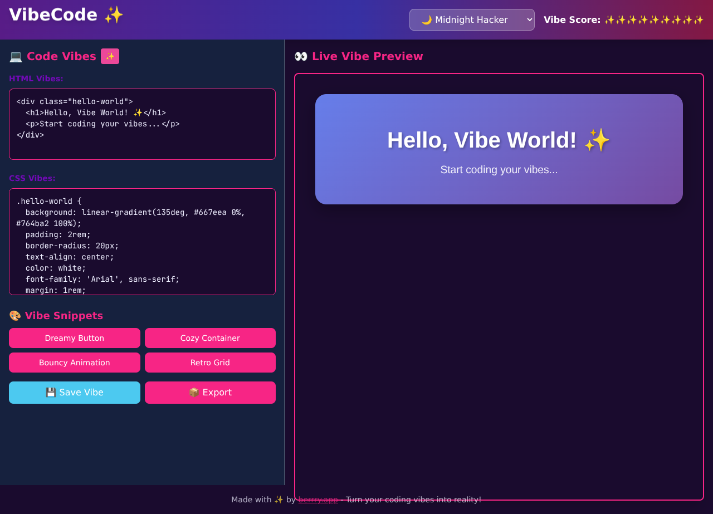This screenshot has height=514, width=713.
Task: Select the Cozy Container snippet
Action: tap(210, 337)
